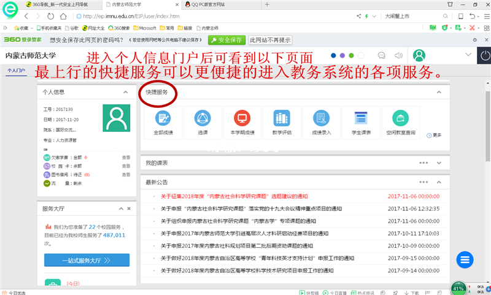Click the green 安全保存 button
491x295 pixels.
226,40
